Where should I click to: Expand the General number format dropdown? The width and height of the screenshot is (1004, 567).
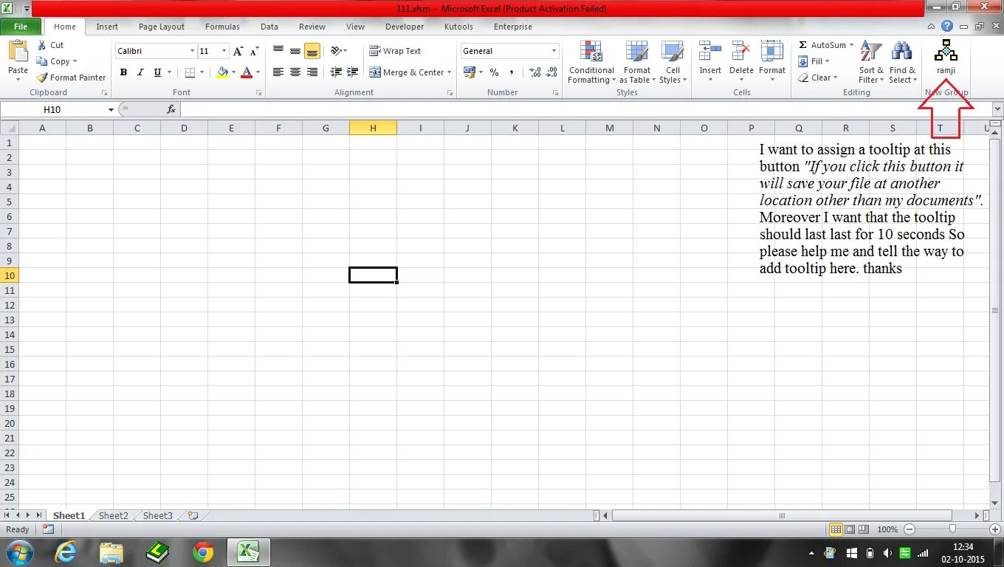click(554, 51)
